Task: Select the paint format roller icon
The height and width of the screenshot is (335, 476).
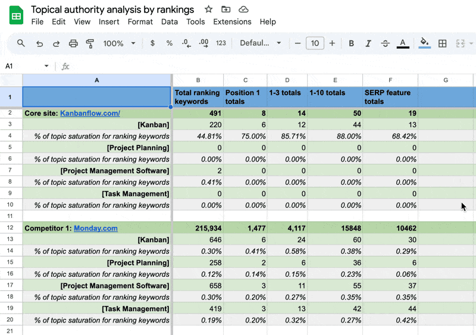Action: pyautogui.click(x=90, y=43)
